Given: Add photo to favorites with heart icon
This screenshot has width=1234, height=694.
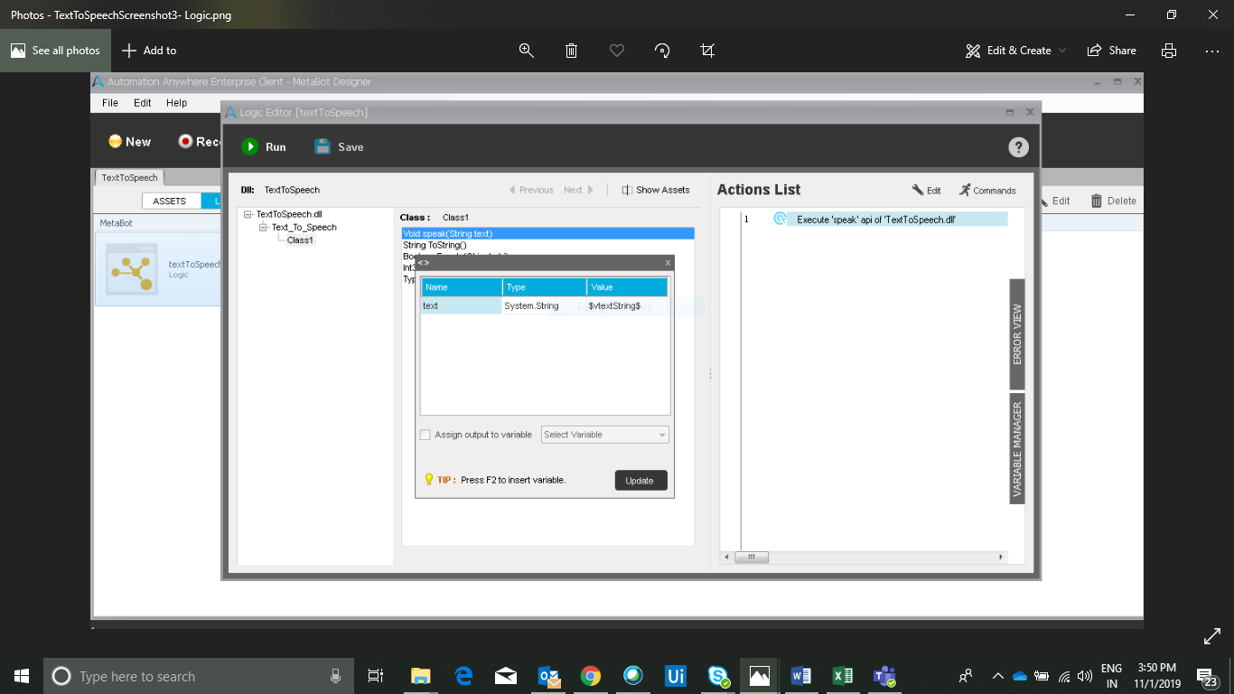Looking at the screenshot, I should click(617, 51).
